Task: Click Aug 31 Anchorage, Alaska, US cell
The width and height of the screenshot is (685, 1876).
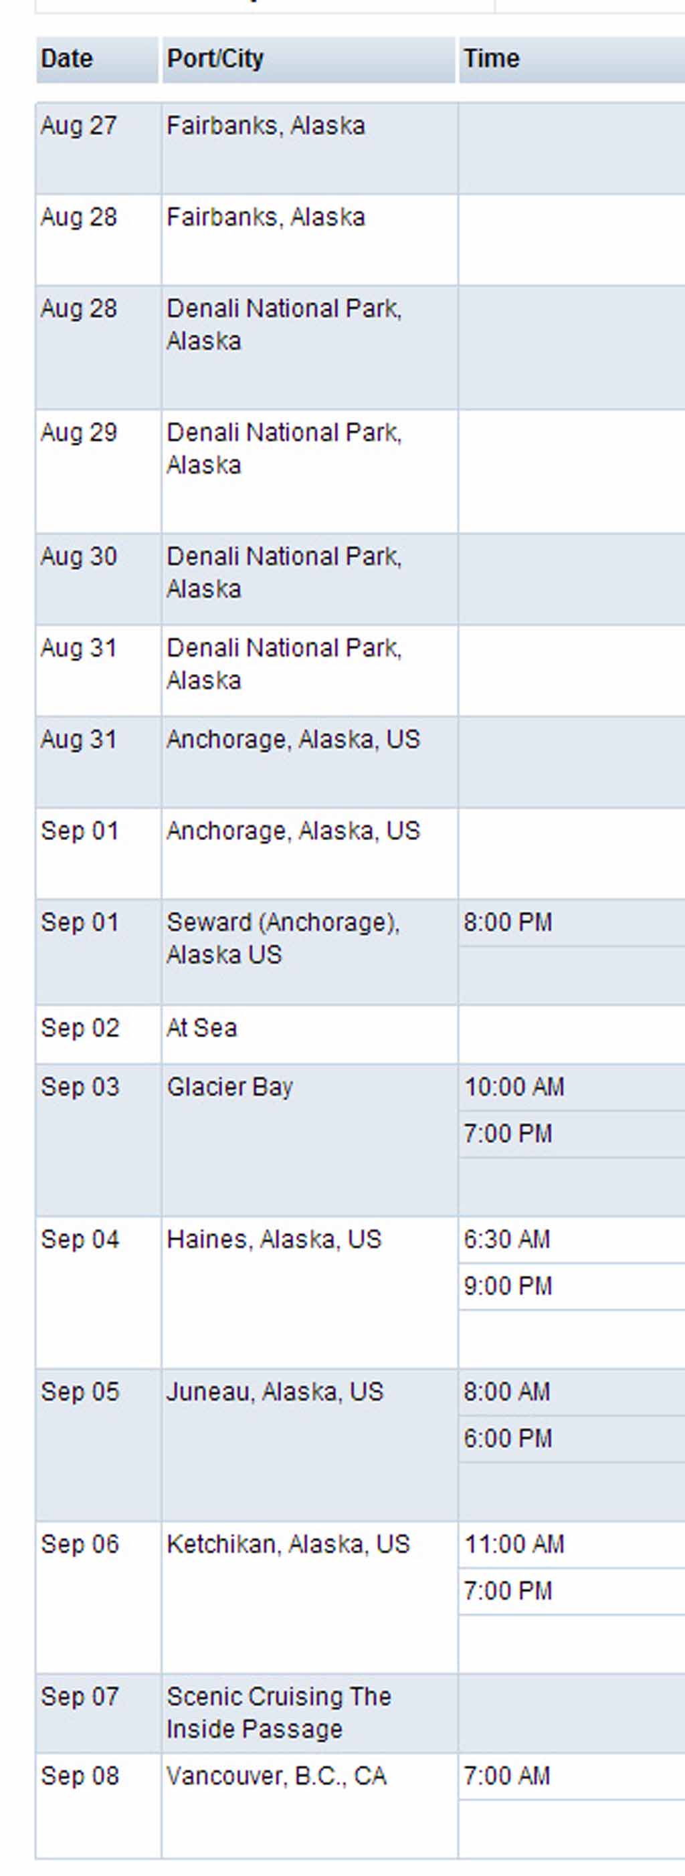Action: 293,739
